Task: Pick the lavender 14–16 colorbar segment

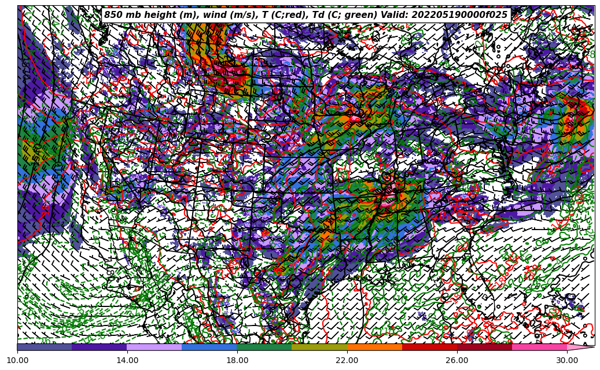Action: pyautogui.click(x=154, y=347)
